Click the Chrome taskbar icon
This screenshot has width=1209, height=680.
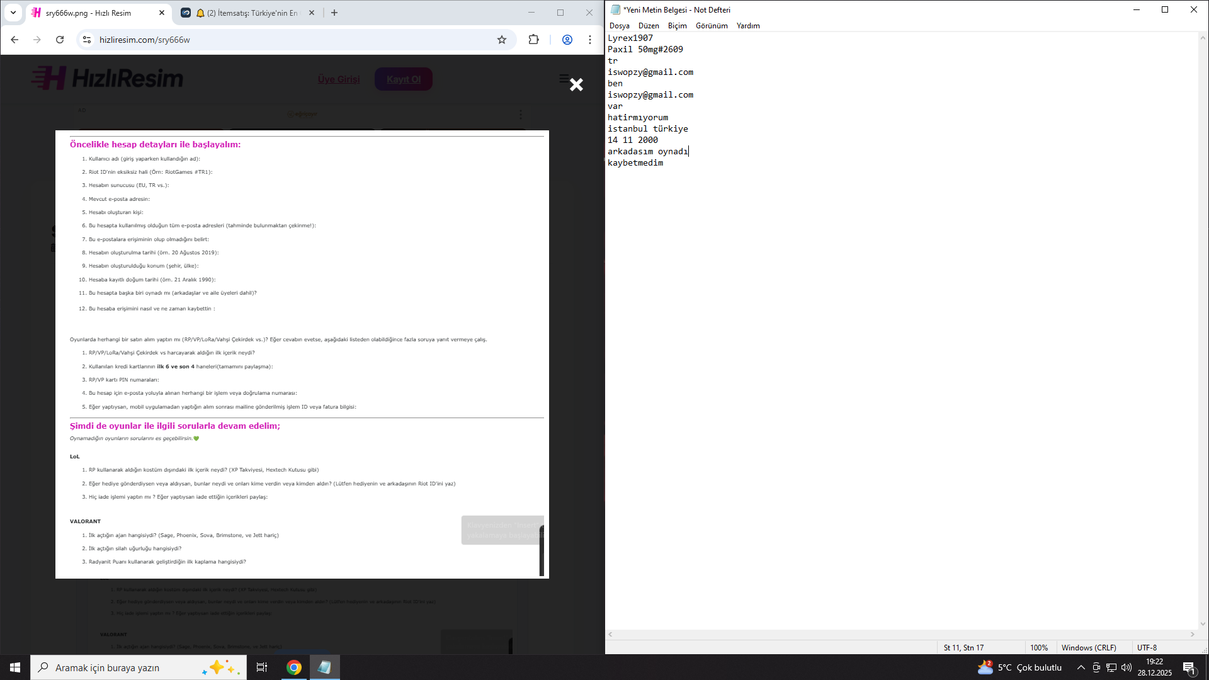click(294, 667)
